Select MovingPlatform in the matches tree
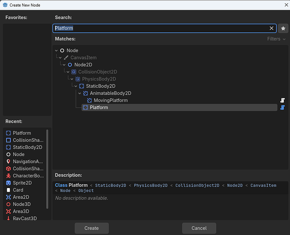The height and width of the screenshot is (235, 290). [x=110, y=101]
